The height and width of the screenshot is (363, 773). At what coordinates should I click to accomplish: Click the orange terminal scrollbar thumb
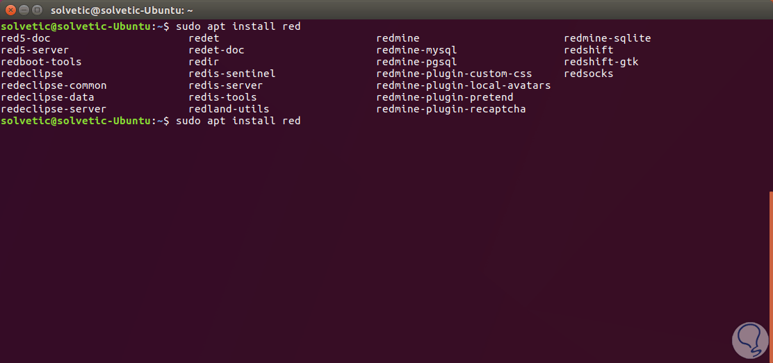click(x=771, y=276)
